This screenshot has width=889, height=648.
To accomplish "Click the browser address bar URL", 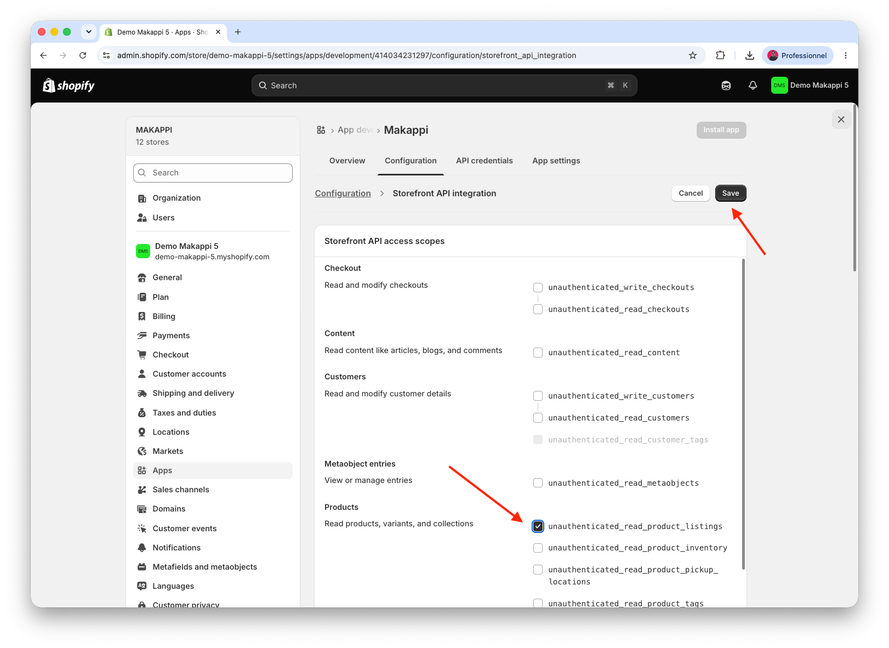I will 346,55.
